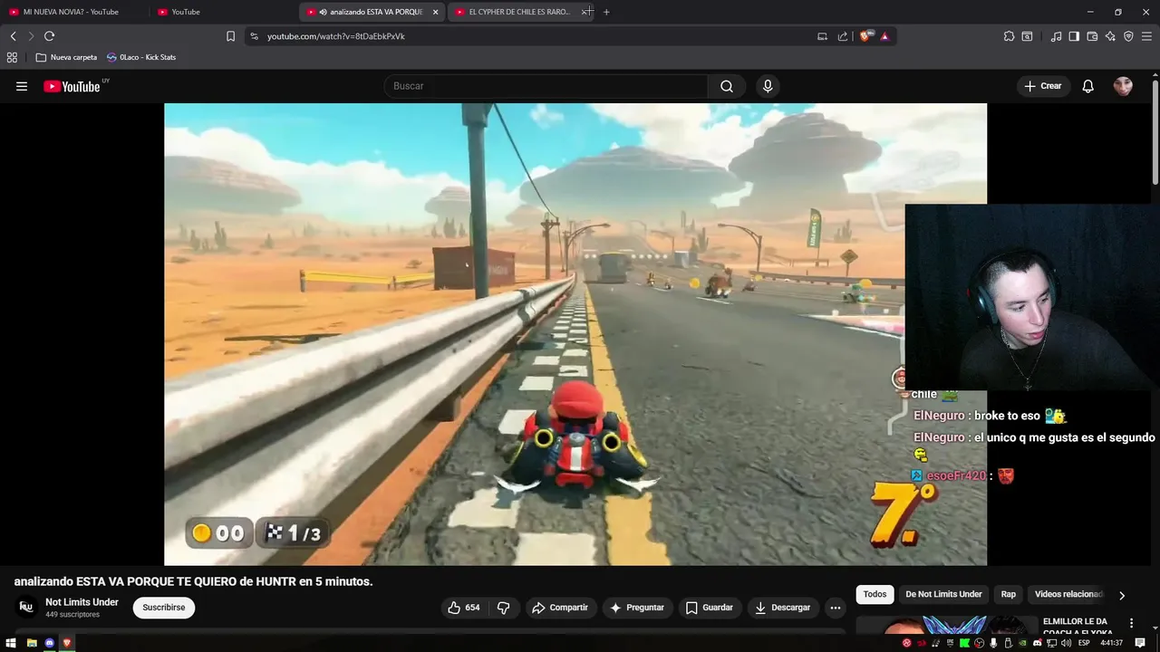Open Discord from the taskbar
This screenshot has height=652, width=1160.
click(49, 643)
